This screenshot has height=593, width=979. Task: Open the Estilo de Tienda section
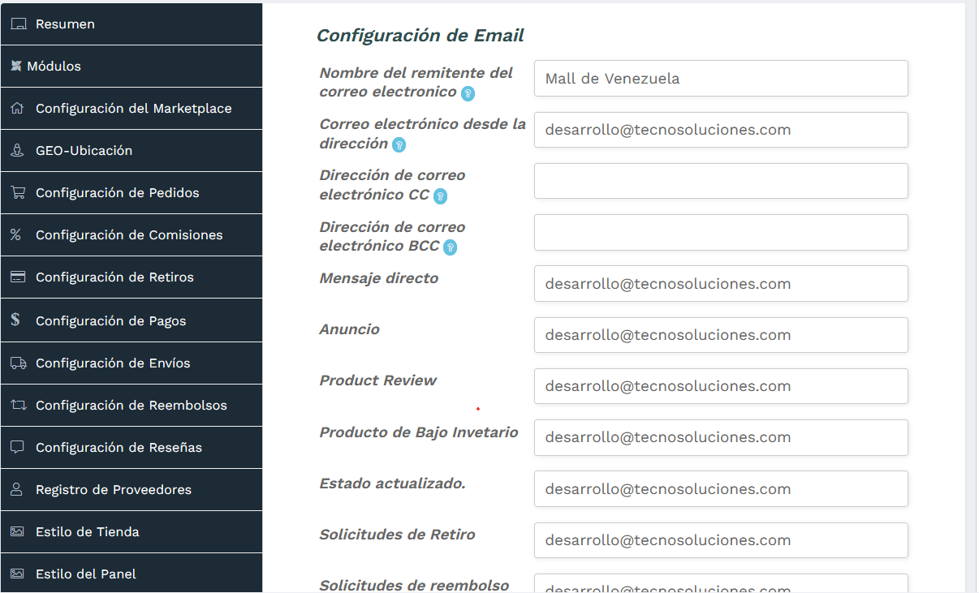tap(132, 531)
